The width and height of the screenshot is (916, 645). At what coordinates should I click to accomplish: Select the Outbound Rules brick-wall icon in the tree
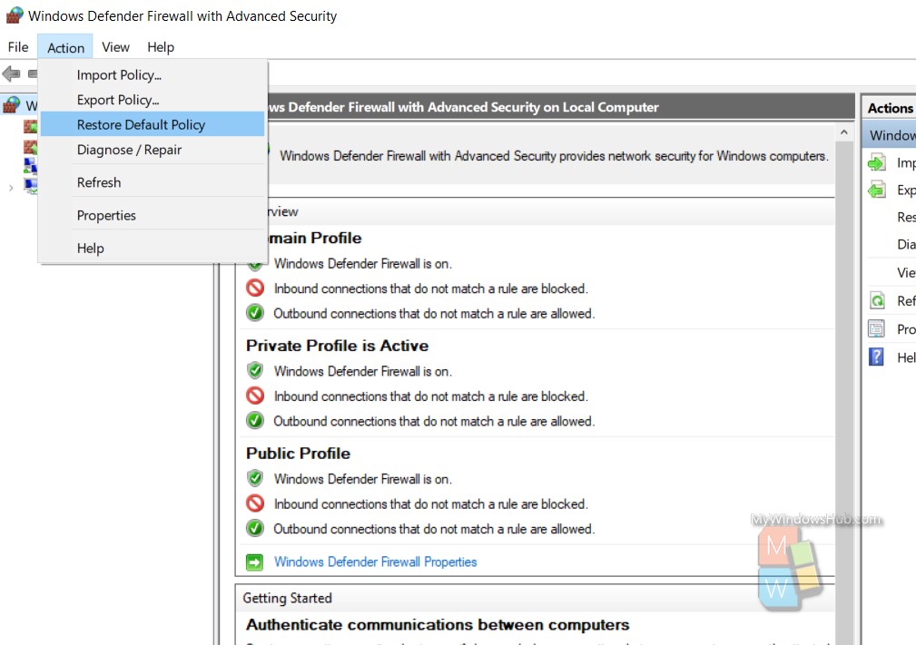[30, 147]
